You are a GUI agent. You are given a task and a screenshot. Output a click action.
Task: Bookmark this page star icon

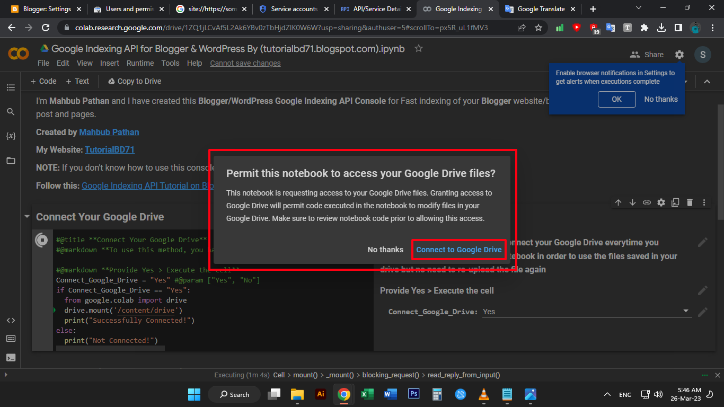(538, 28)
